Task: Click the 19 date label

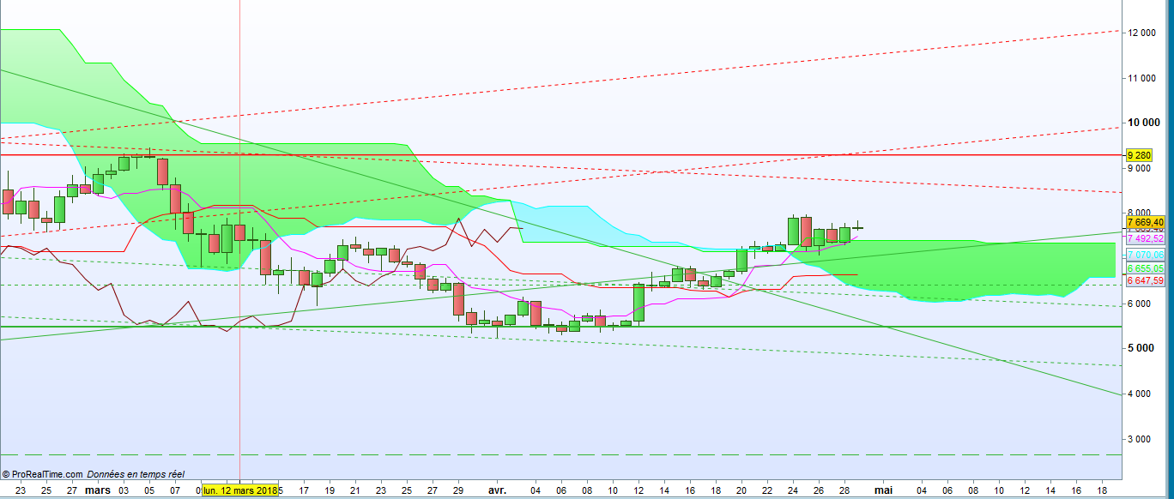Action: [x=330, y=490]
